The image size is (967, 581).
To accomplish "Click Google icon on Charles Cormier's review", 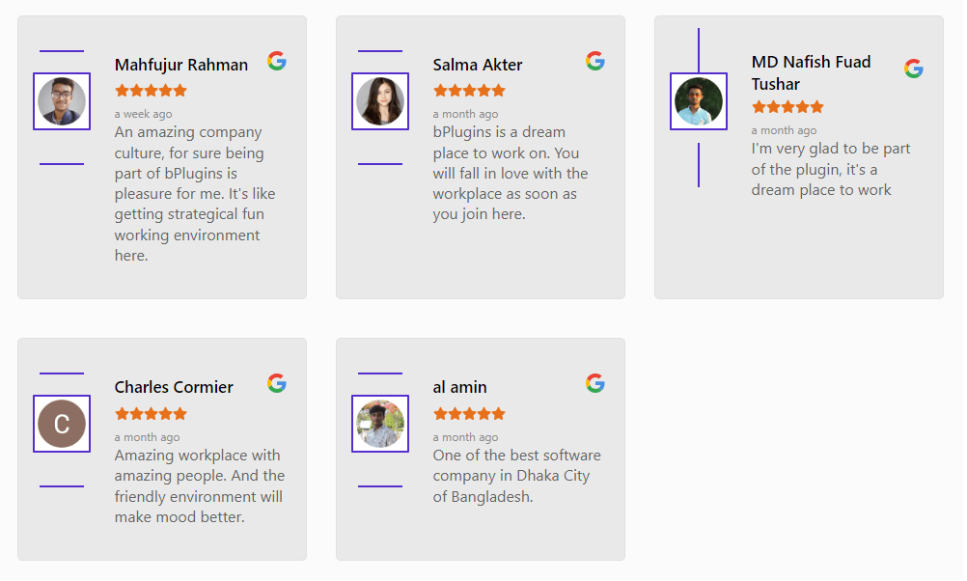I will point(277,383).
